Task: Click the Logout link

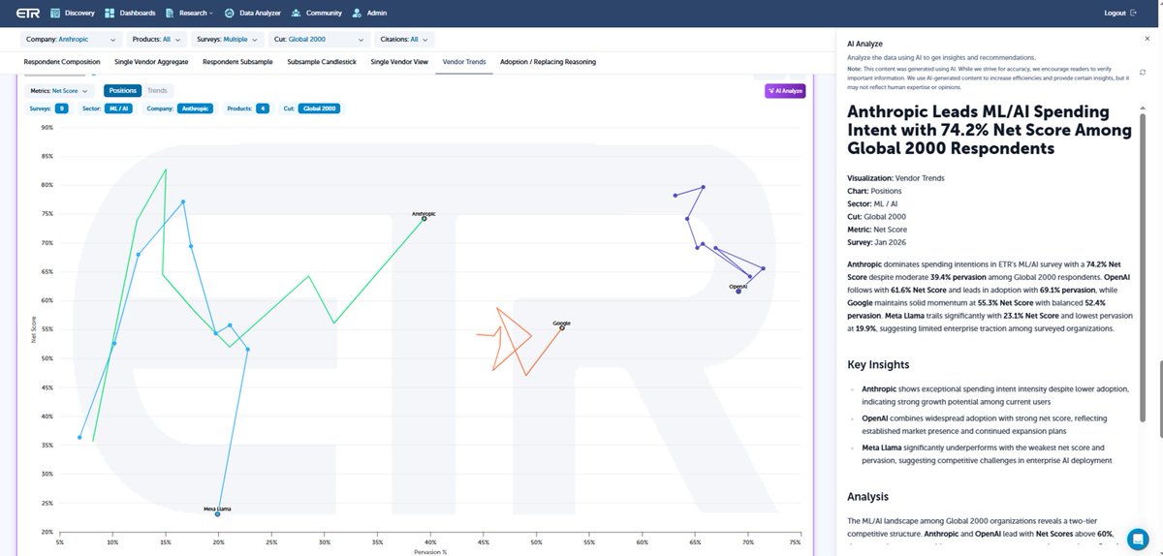Action: coord(1115,14)
